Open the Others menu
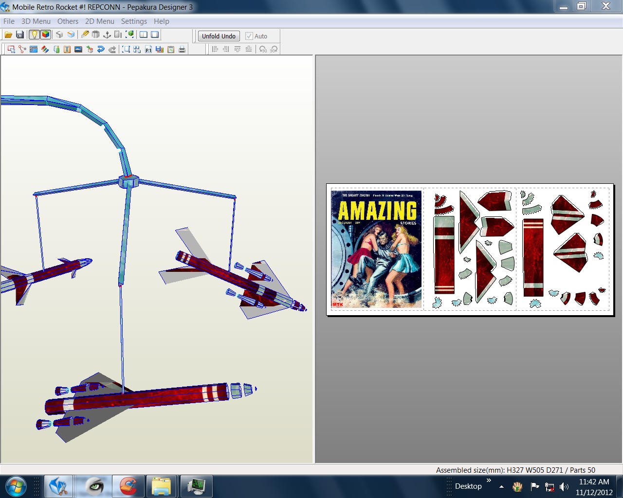 (x=68, y=21)
